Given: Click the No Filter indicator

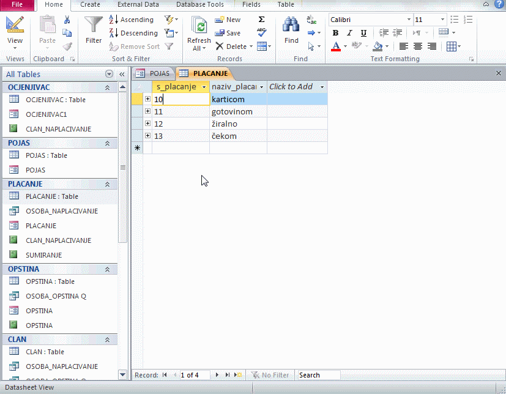Looking at the screenshot, I should (270, 375).
